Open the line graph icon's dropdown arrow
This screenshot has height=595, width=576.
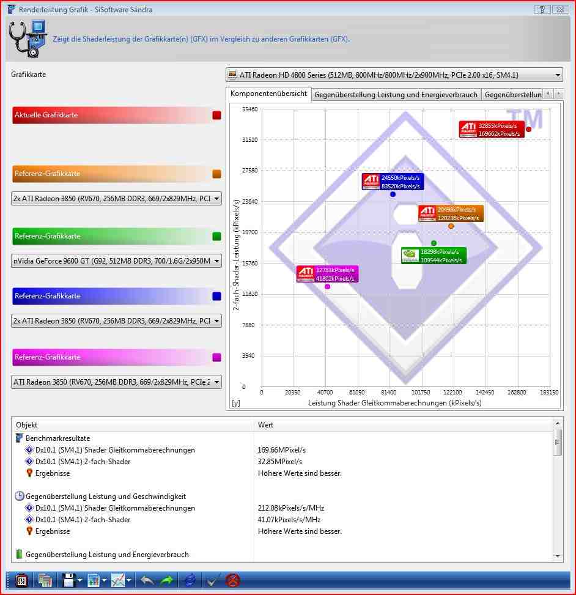[x=129, y=580]
